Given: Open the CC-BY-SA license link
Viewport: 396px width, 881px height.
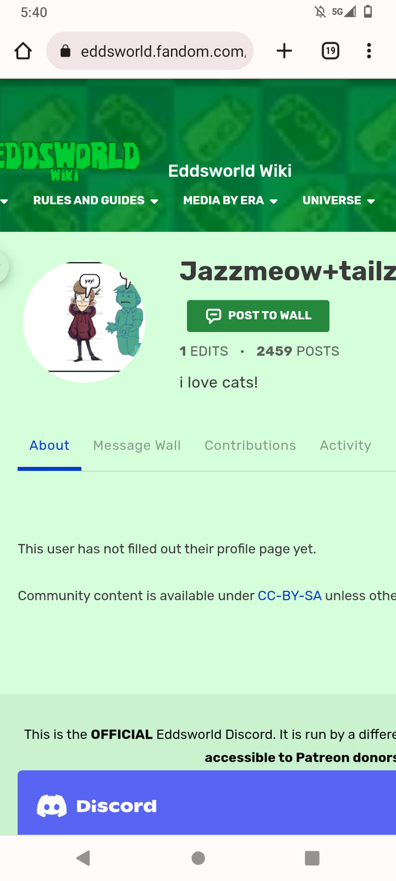Looking at the screenshot, I should click(x=290, y=595).
